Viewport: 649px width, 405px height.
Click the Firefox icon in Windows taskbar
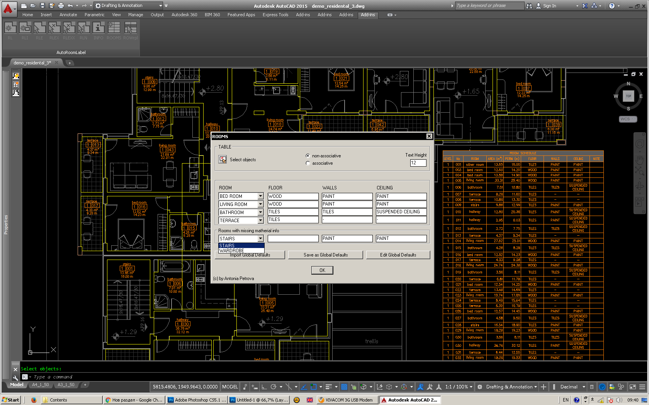coord(34,400)
